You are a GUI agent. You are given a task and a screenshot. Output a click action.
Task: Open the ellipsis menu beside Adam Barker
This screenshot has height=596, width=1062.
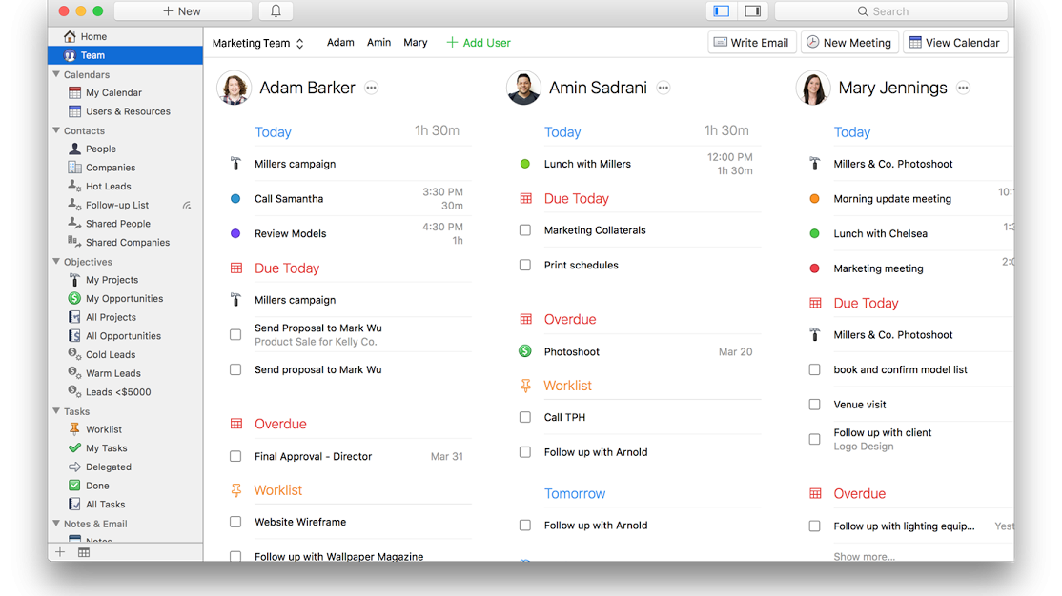pos(372,88)
